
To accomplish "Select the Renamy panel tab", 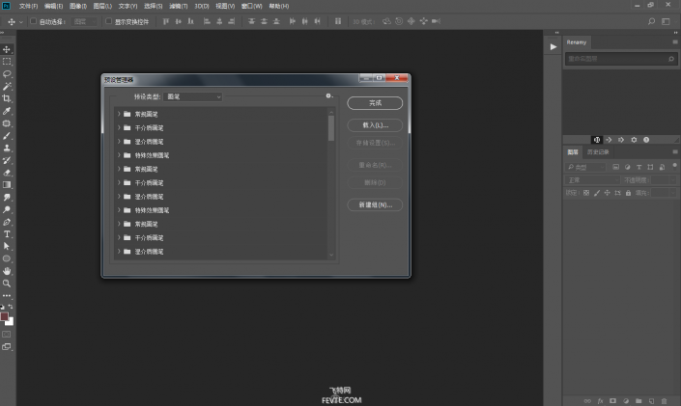I will [577, 42].
